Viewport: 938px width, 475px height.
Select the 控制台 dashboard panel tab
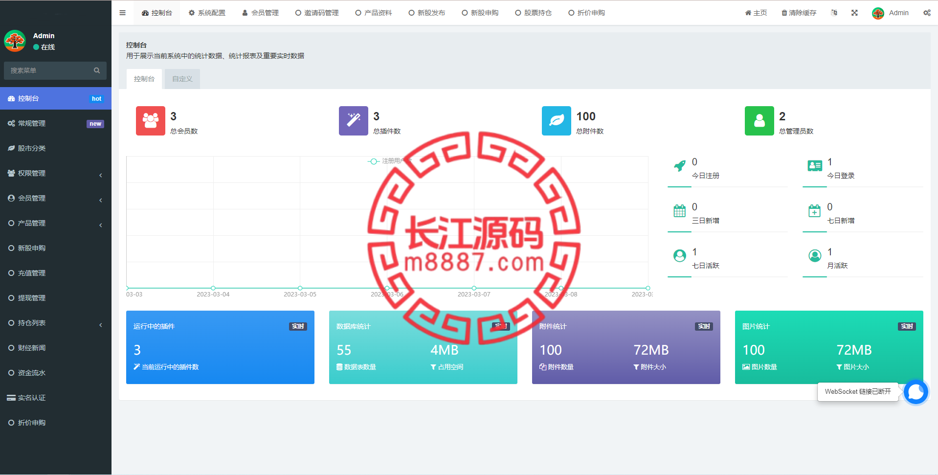pos(144,79)
